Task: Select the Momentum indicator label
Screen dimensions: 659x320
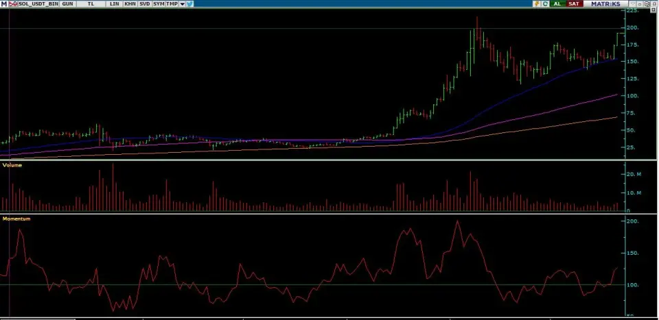Action: pos(16,218)
